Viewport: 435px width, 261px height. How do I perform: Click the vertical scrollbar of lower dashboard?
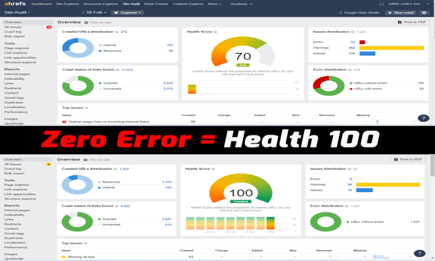(432, 165)
